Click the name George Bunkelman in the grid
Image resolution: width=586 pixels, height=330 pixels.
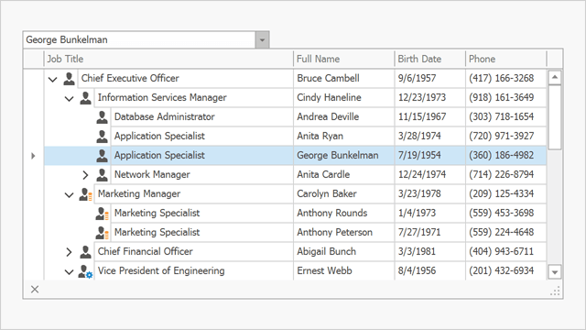(338, 155)
